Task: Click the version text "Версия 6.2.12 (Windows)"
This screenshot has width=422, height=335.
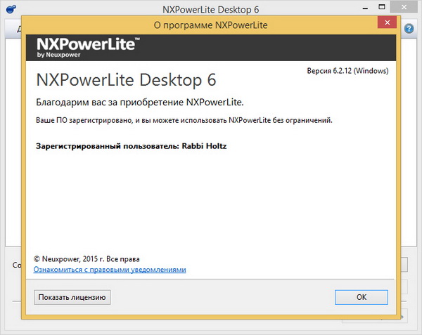Action: (x=347, y=71)
